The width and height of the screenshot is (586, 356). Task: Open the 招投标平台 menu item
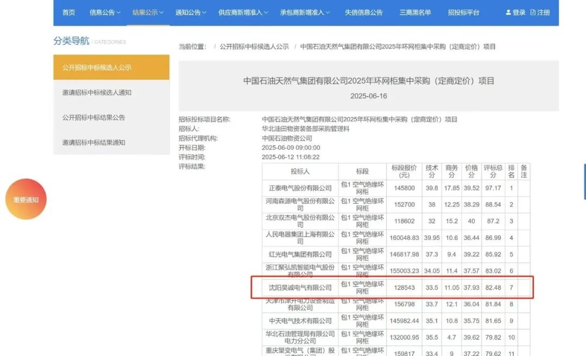(x=463, y=12)
